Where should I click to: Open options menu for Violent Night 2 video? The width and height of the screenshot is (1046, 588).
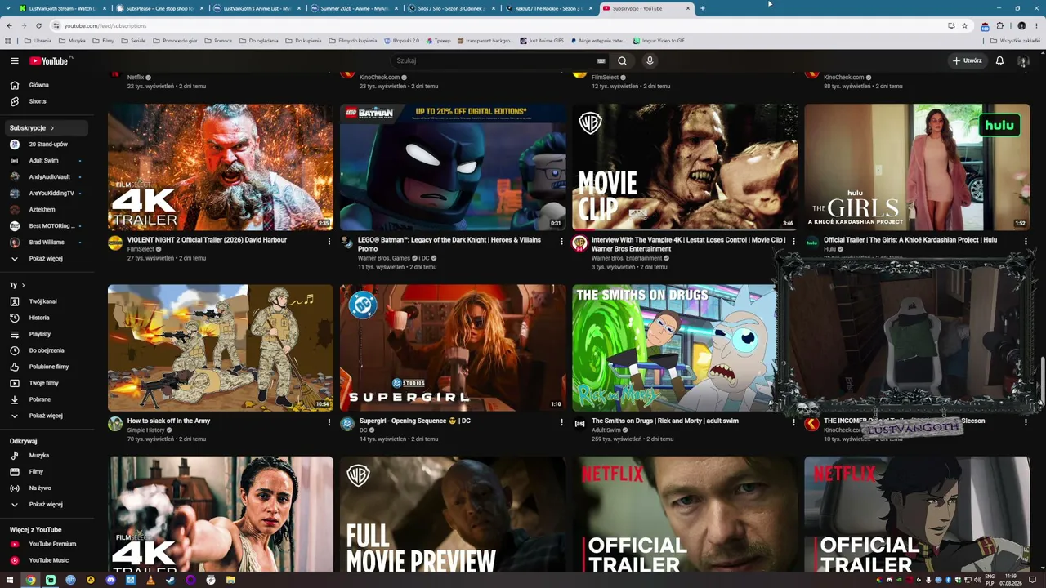pyautogui.click(x=329, y=241)
